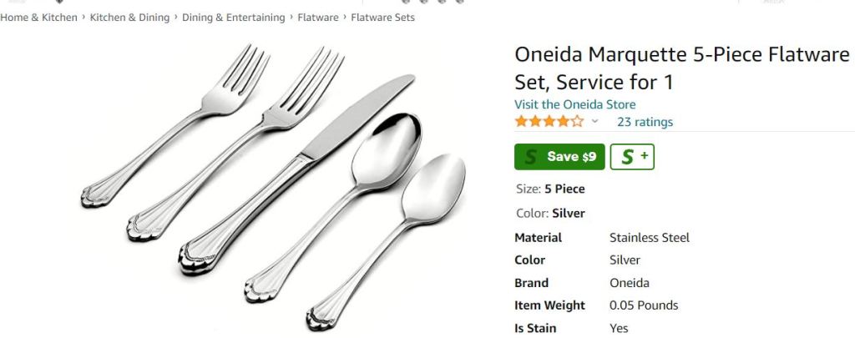Select the Color: Silver label
Viewport: 855px width, 338px height.
coord(550,213)
